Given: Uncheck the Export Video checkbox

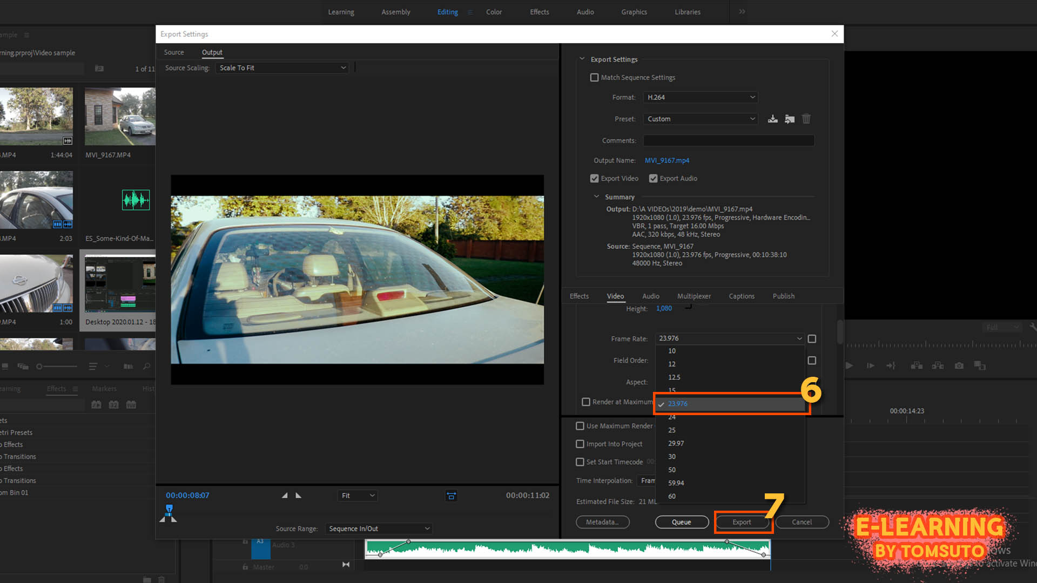Looking at the screenshot, I should [594, 179].
